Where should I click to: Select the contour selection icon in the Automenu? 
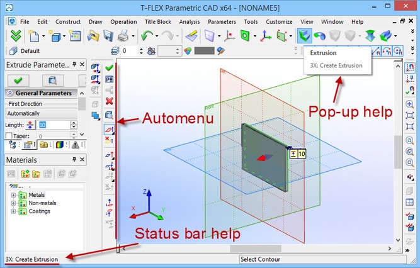pos(109,130)
